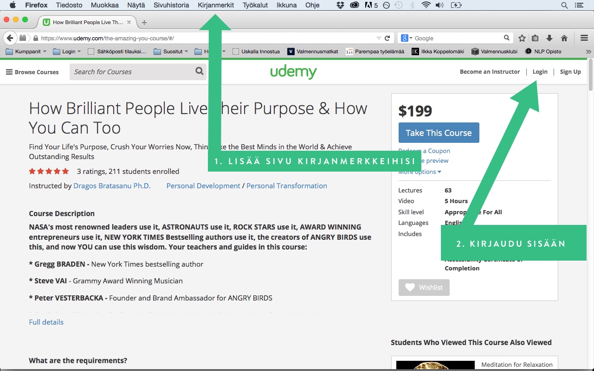Reload the page with the refresh icon
The width and height of the screenshot is (594, 371).
pyautogui.click(x=387, y=38)
